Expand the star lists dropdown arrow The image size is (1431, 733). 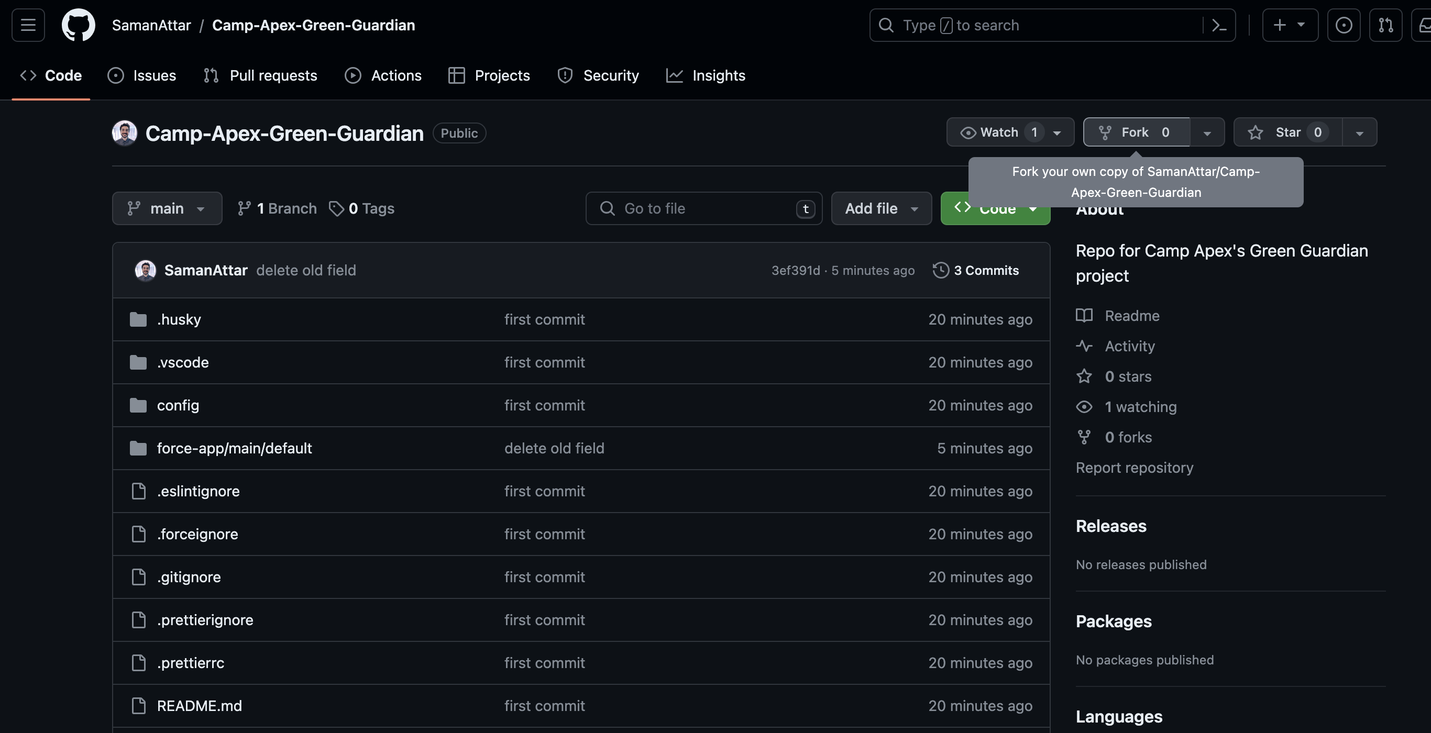point(1359,132)
